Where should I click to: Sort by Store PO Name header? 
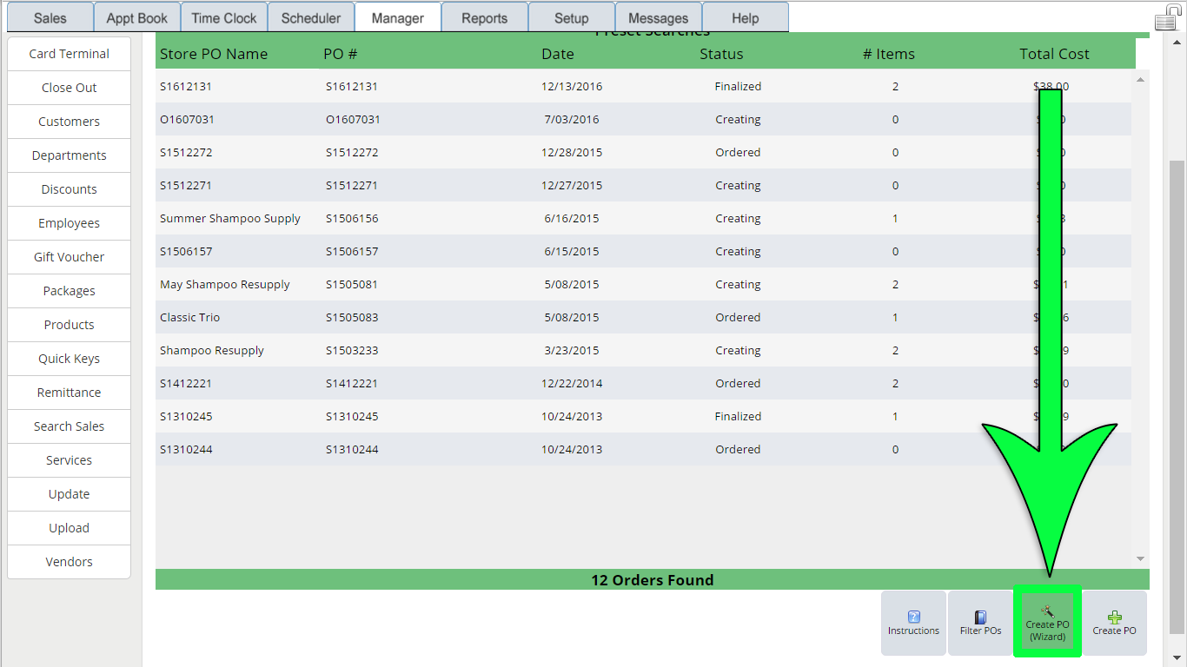[x=214, y=54]
